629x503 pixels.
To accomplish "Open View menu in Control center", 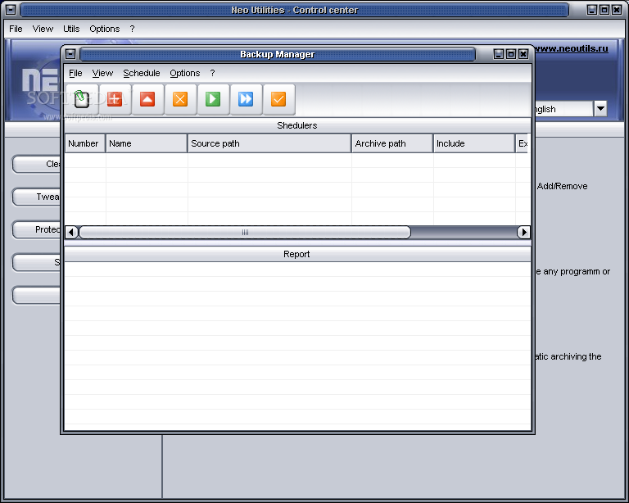I will pos(43,29).
